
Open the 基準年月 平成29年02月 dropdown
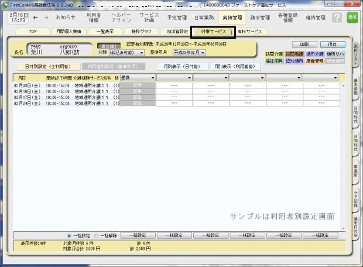point(189,52)
